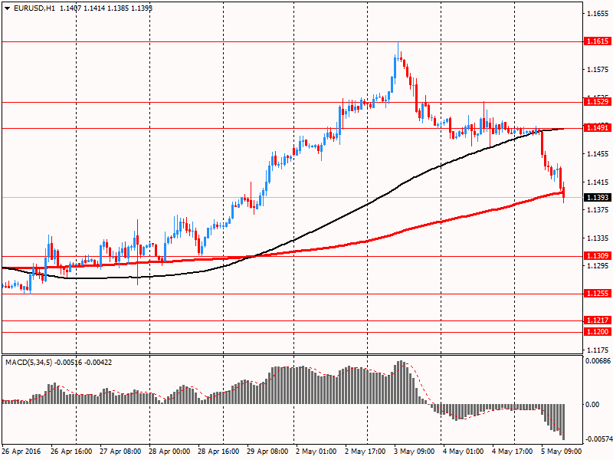Select the EURUSD,H1 chart title text
This screenshot has height=460, width=613.
(34, 8)
